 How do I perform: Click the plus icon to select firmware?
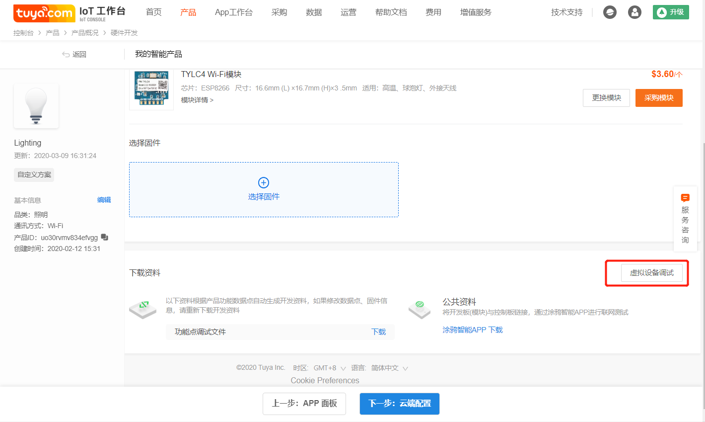[264, 182]
